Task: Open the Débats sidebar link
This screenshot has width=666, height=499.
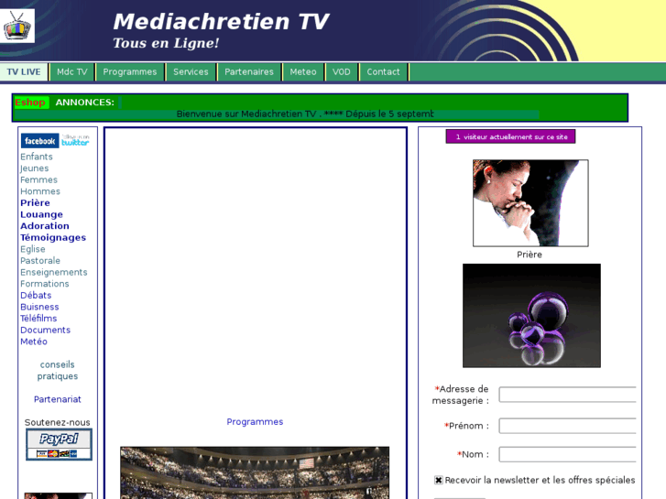Action: [36, 295]
